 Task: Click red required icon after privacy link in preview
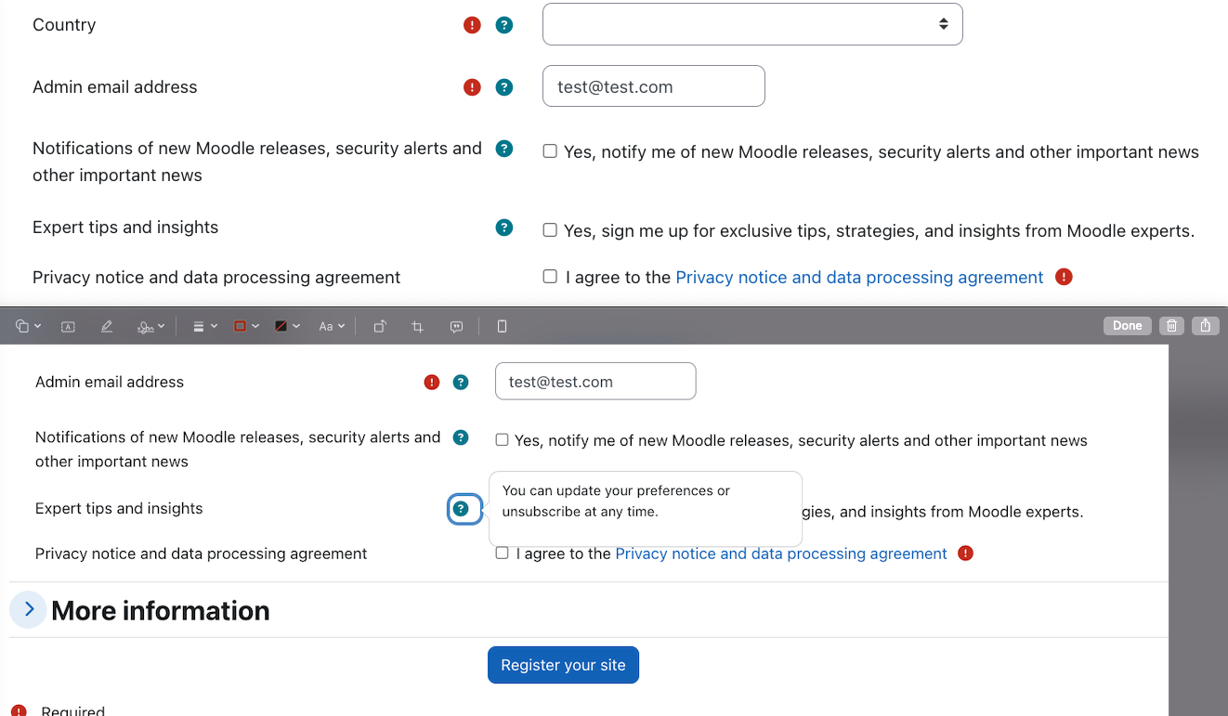point(966,553)
